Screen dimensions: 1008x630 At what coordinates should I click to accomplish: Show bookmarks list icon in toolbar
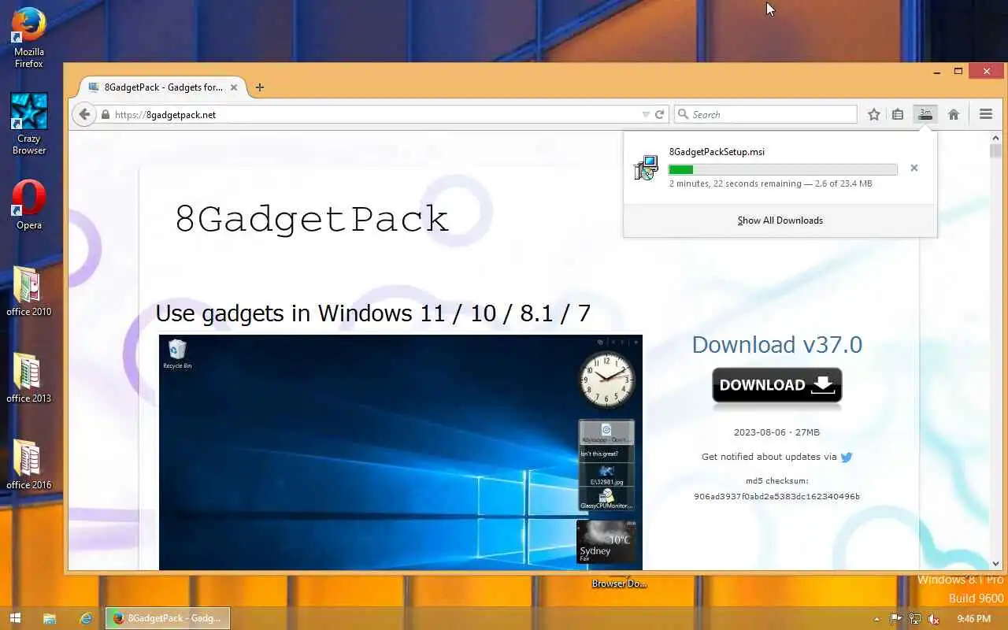898,114
